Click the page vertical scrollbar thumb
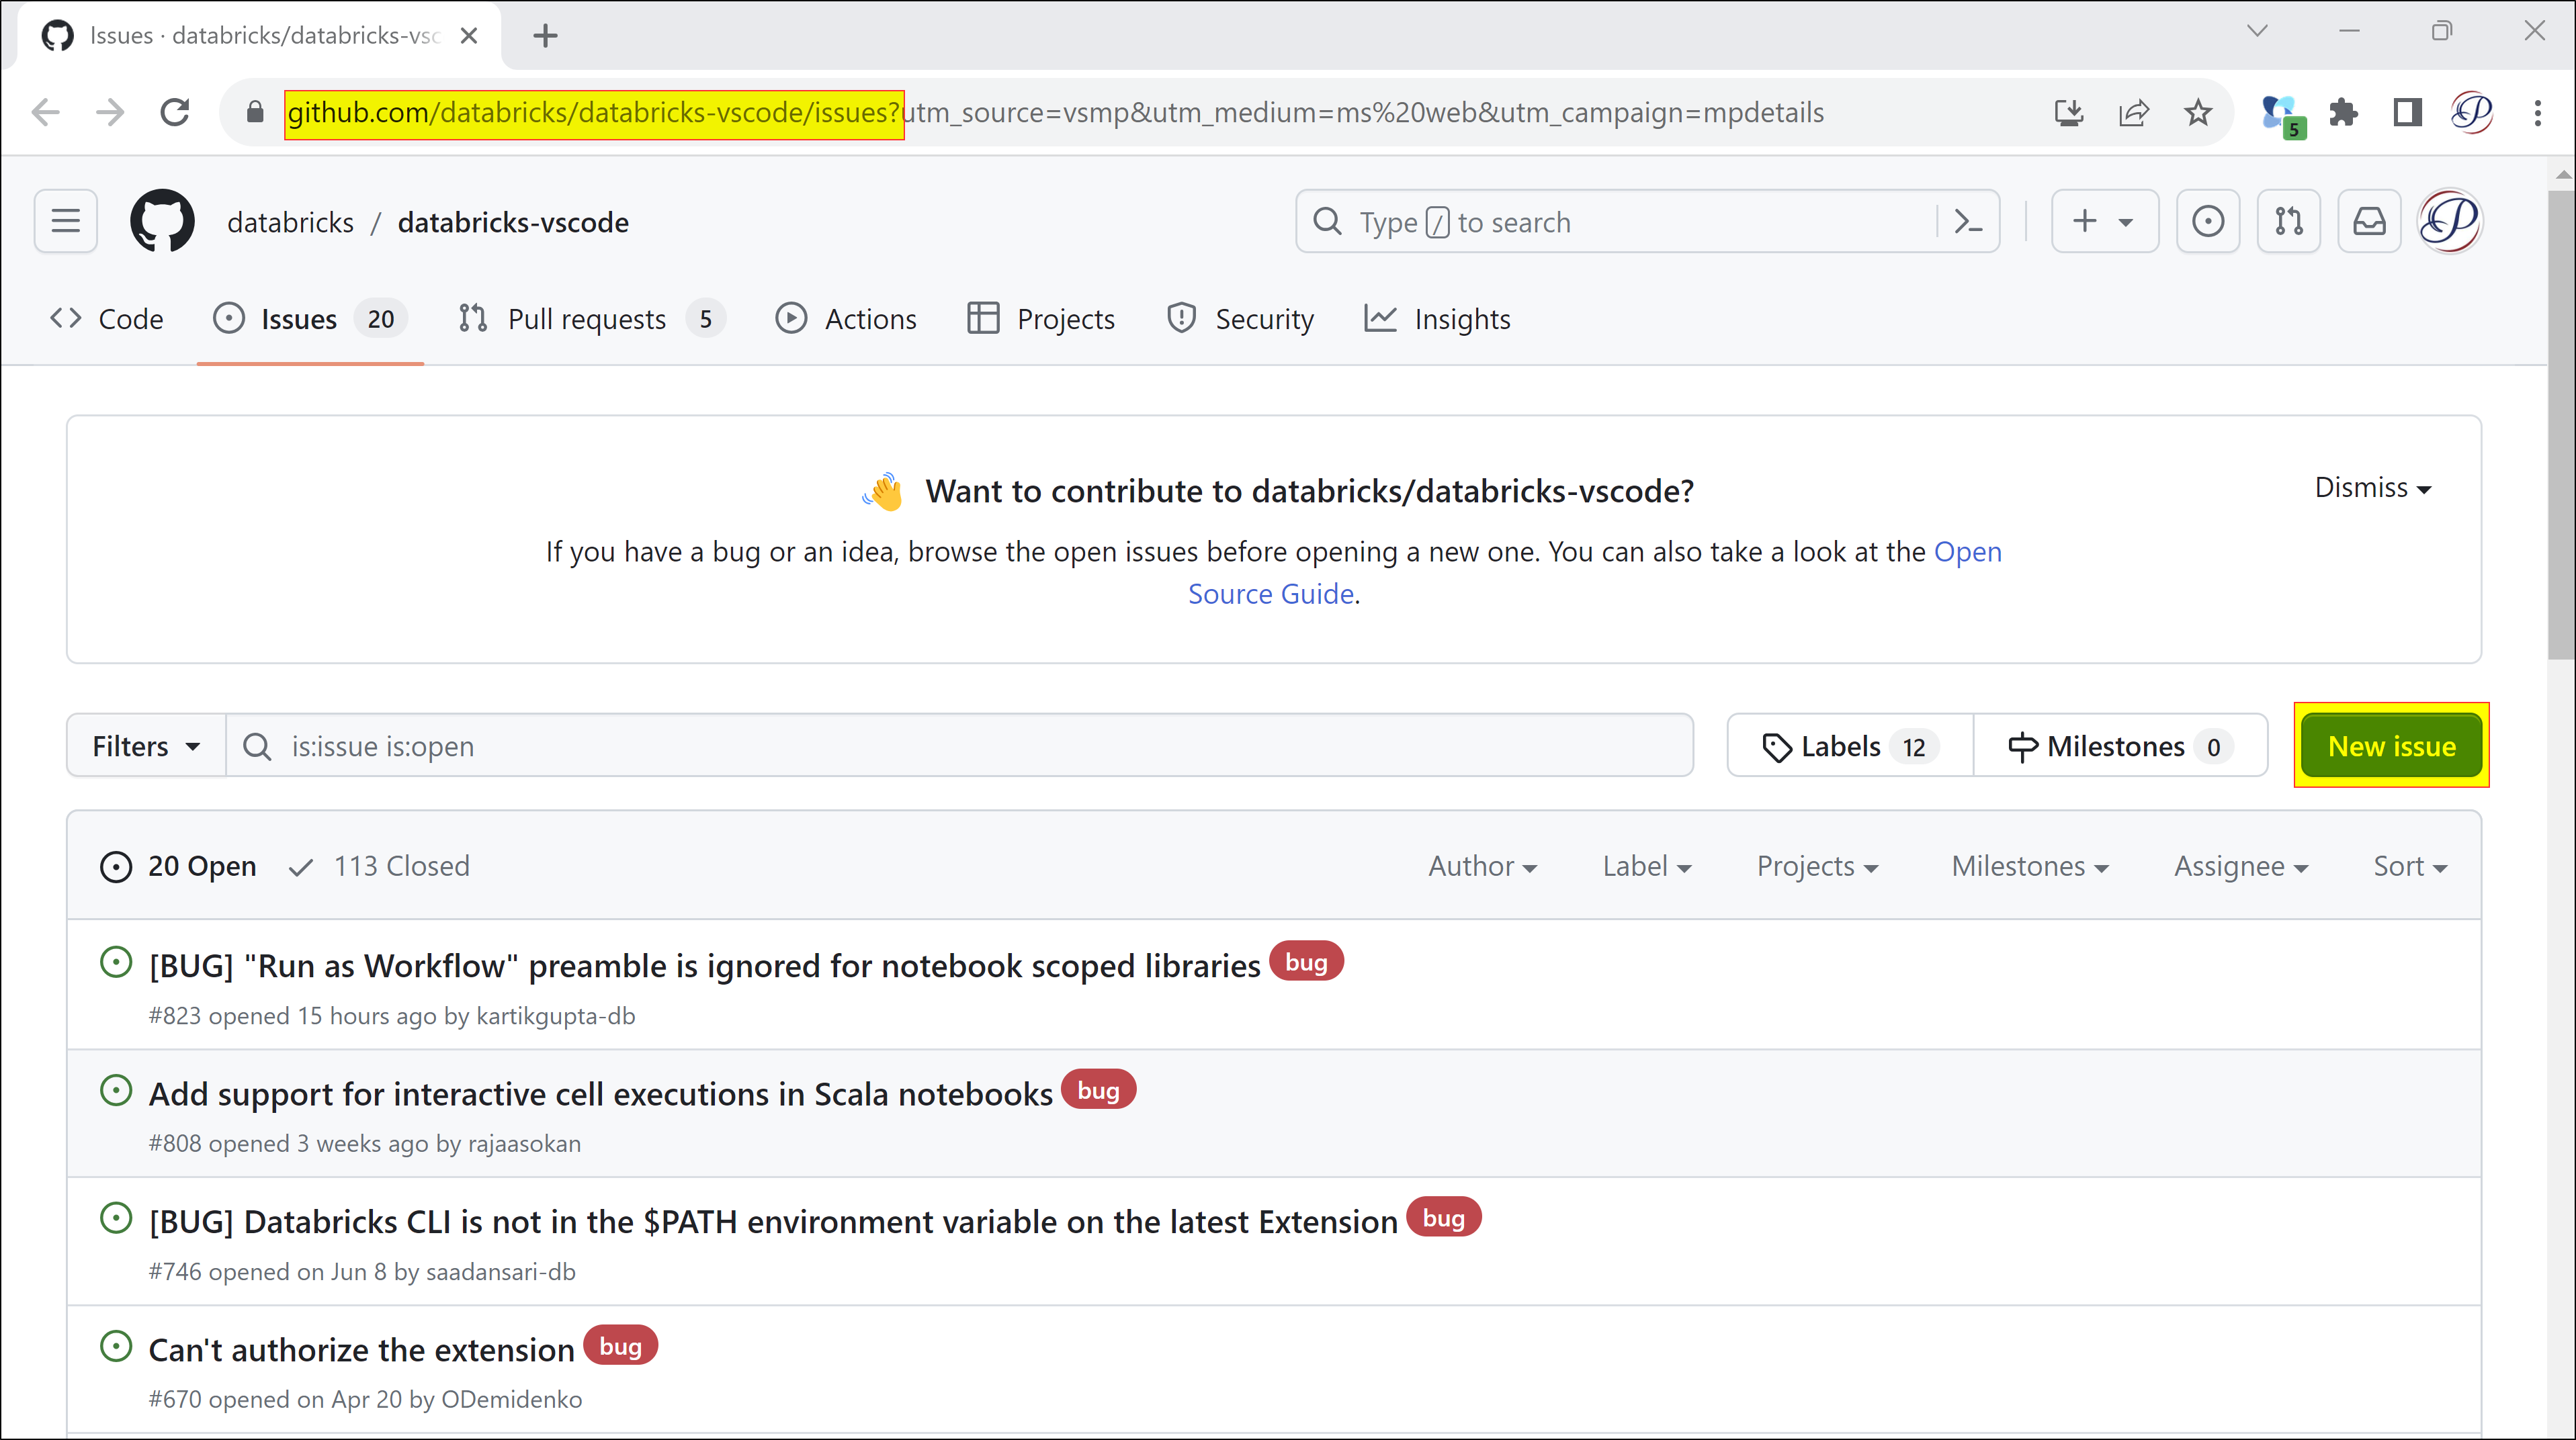 2561,424
